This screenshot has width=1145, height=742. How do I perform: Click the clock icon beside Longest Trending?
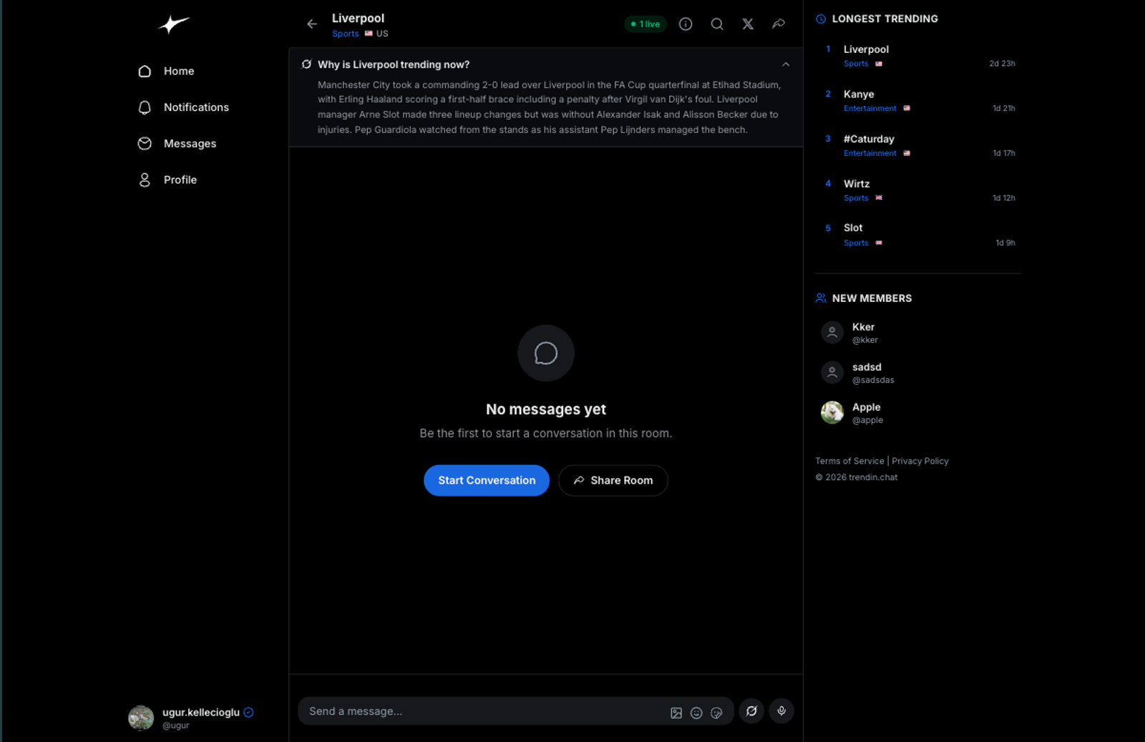[821, 19]
